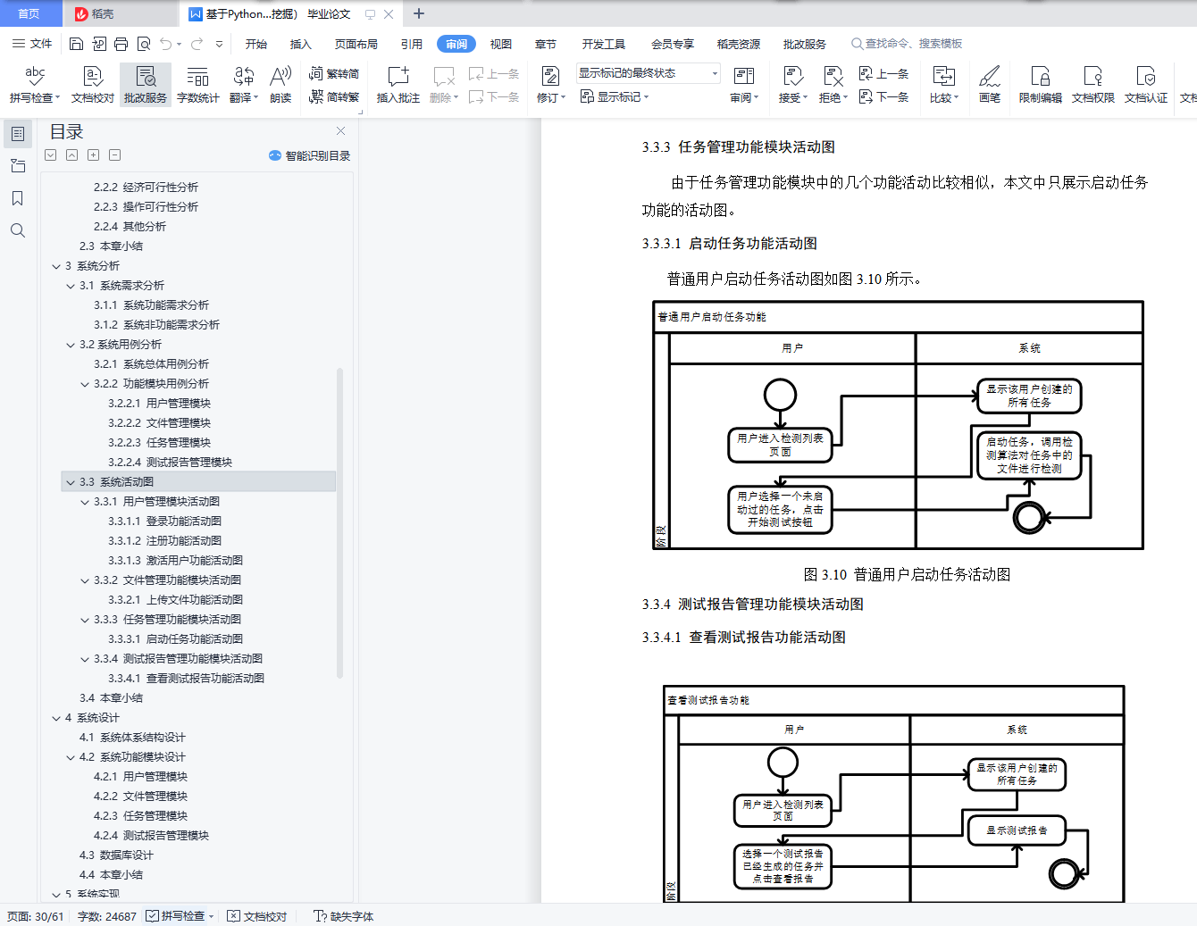Open 显示标记的最终状态 dropdown
Viewport: 1197px width, 926px height.
(648, 73)
